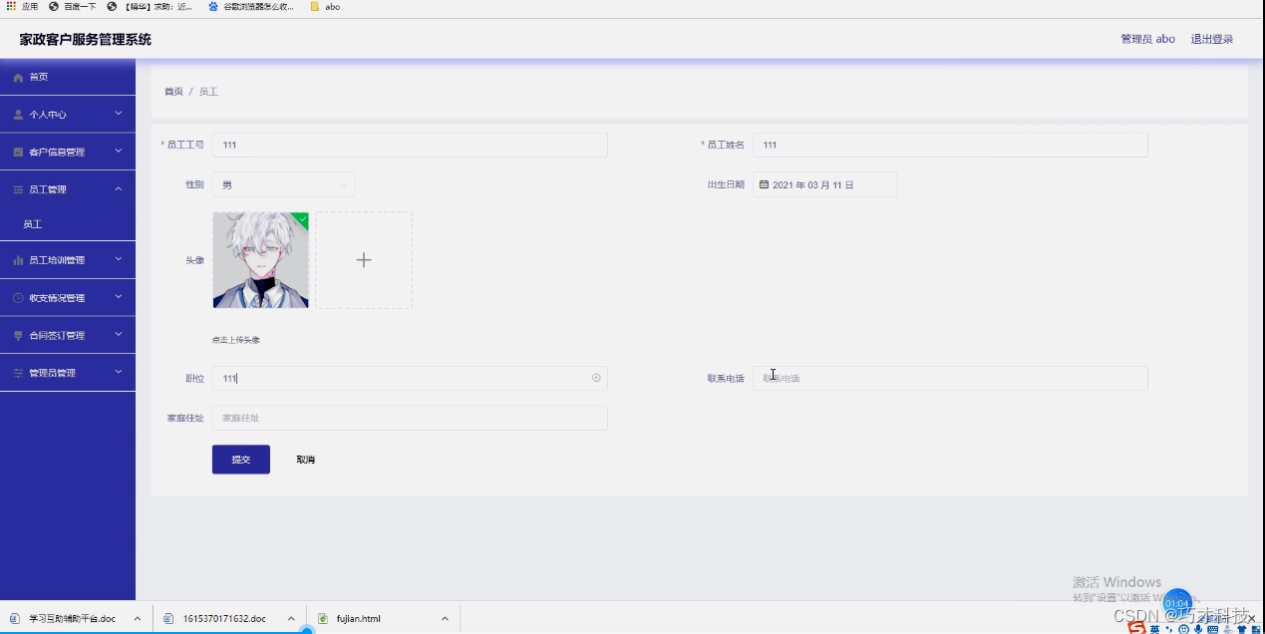
Task: Open options arrow for 1615370171632.doc download
Action: coord(291,618)
